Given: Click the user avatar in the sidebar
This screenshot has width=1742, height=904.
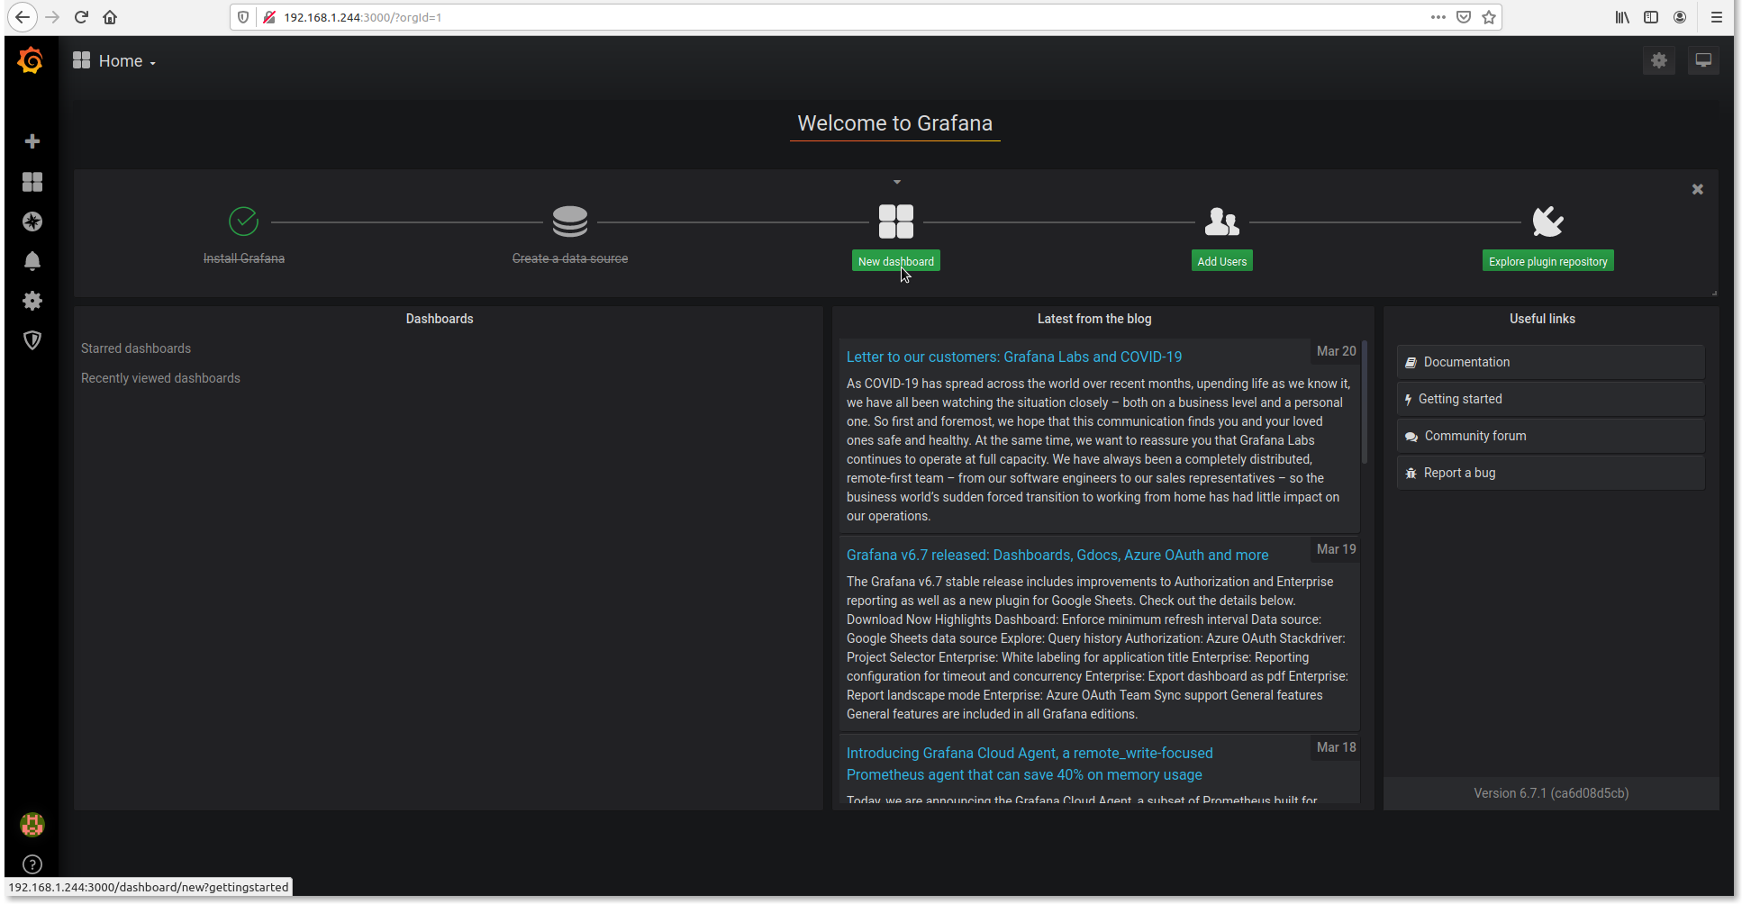Looking at the screenshot, I should tap(32, 825).
